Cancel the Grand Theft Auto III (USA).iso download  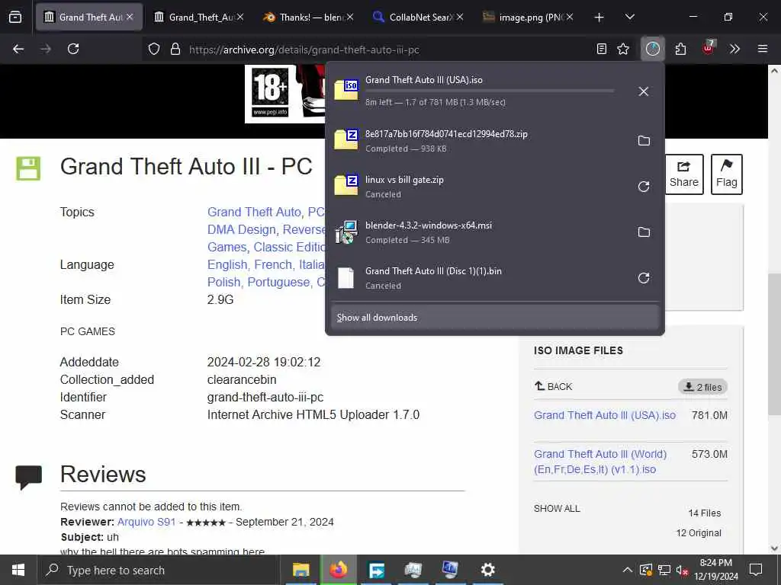pos(644,91)
